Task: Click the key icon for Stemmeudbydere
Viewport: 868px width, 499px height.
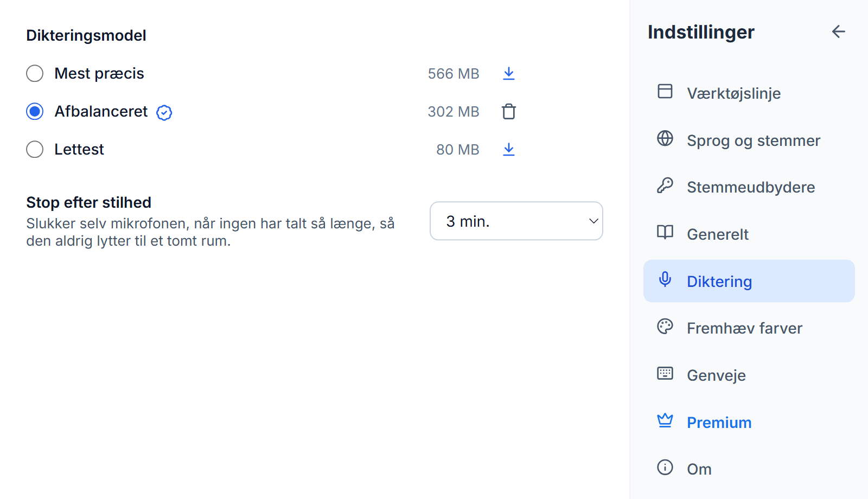Action: [665, 185]
